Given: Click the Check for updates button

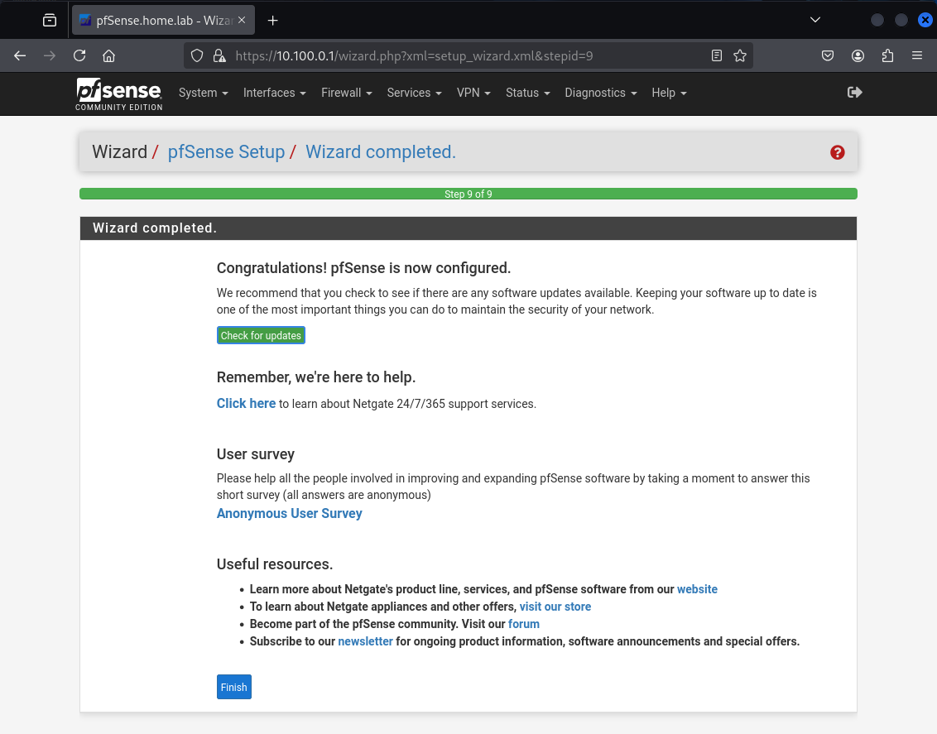Looking at the screenshot, I should tap(261, 336).
